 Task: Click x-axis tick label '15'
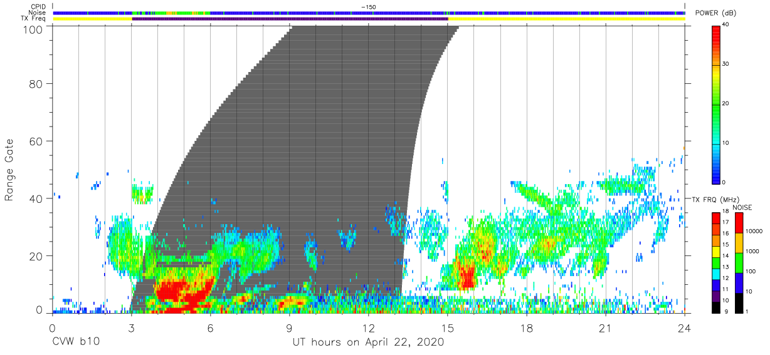point(448,329)
